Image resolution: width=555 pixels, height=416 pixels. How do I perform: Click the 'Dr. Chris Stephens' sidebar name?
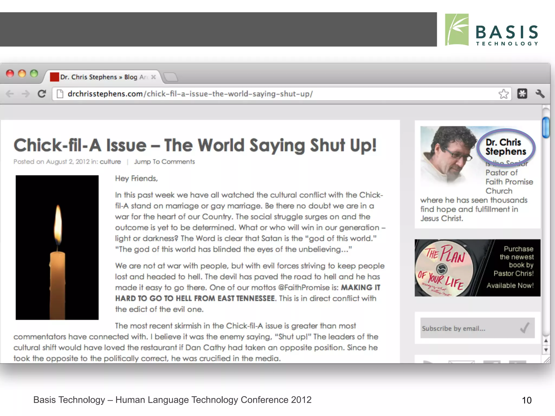[x=506, y=147]
